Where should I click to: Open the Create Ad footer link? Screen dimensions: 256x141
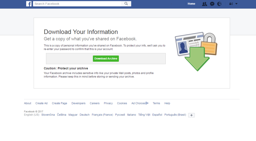point(41,103)
